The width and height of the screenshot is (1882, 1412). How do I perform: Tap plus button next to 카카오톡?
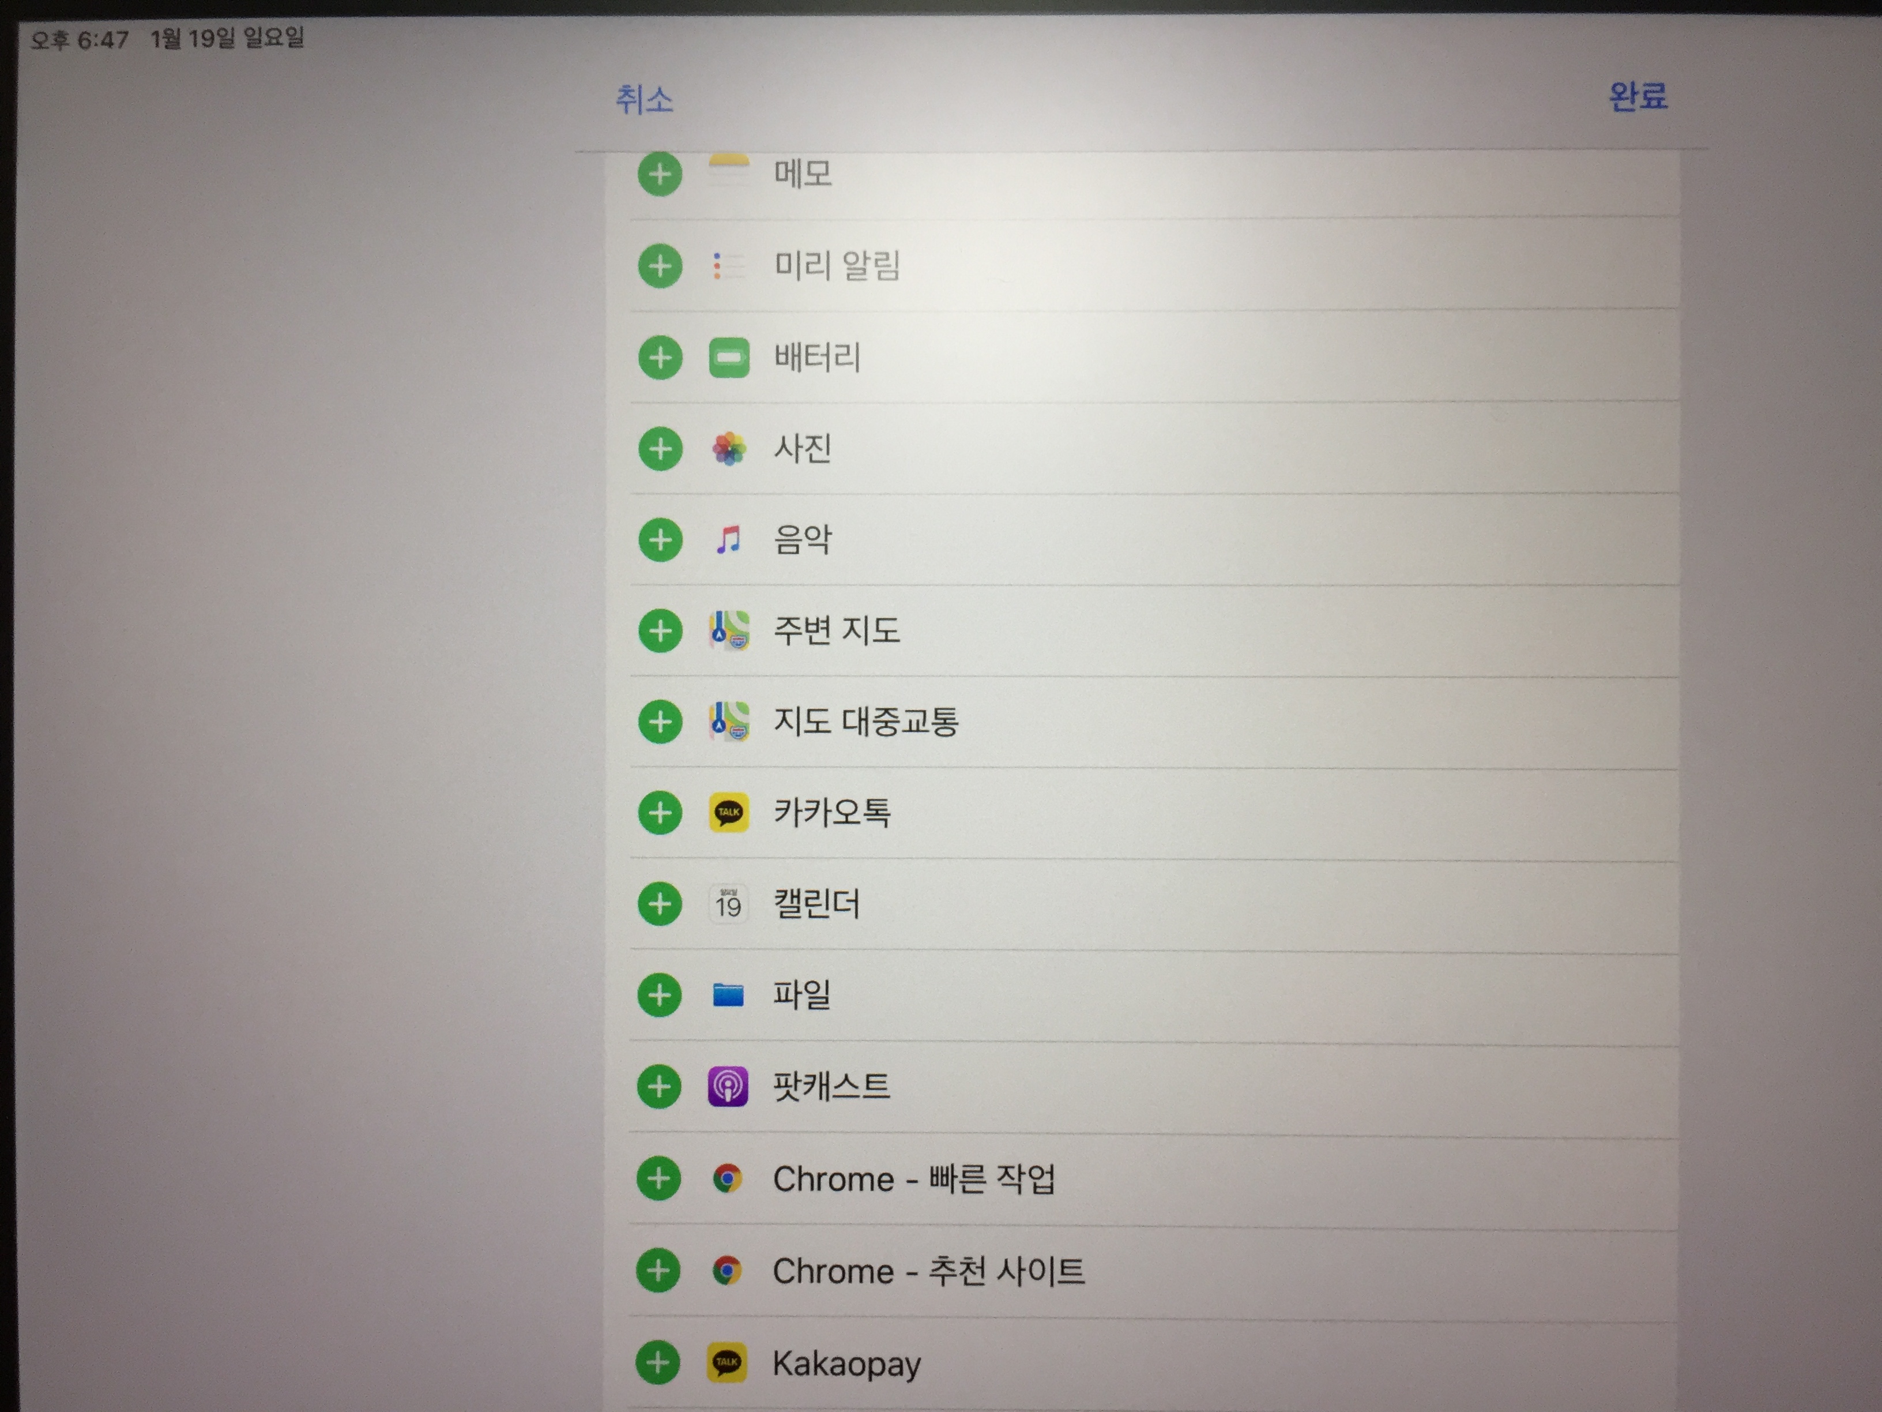pos(660,813)
